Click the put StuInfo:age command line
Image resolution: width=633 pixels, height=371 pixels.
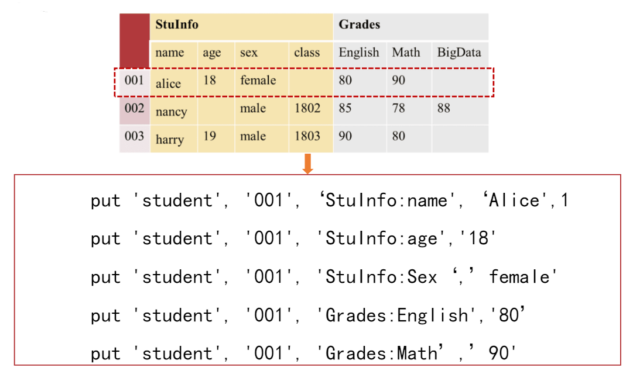point(293,238)
